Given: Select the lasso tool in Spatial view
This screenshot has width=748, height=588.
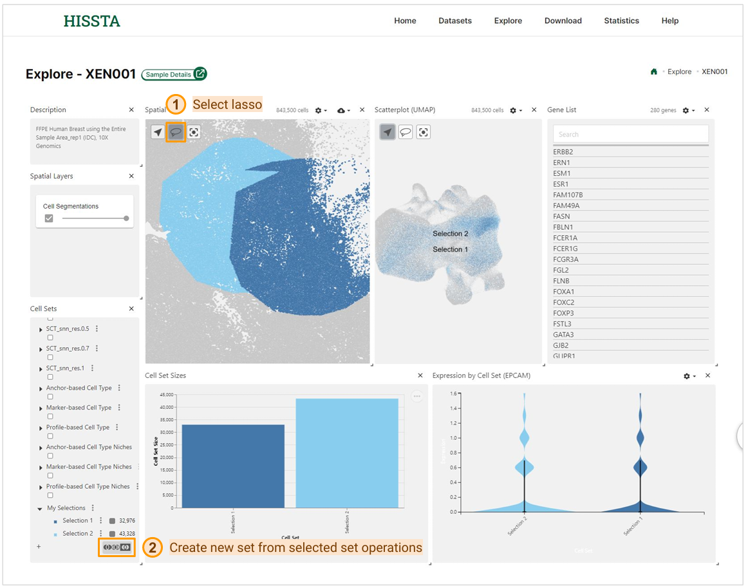Looking at the screenshot, I should click(176, 132).
